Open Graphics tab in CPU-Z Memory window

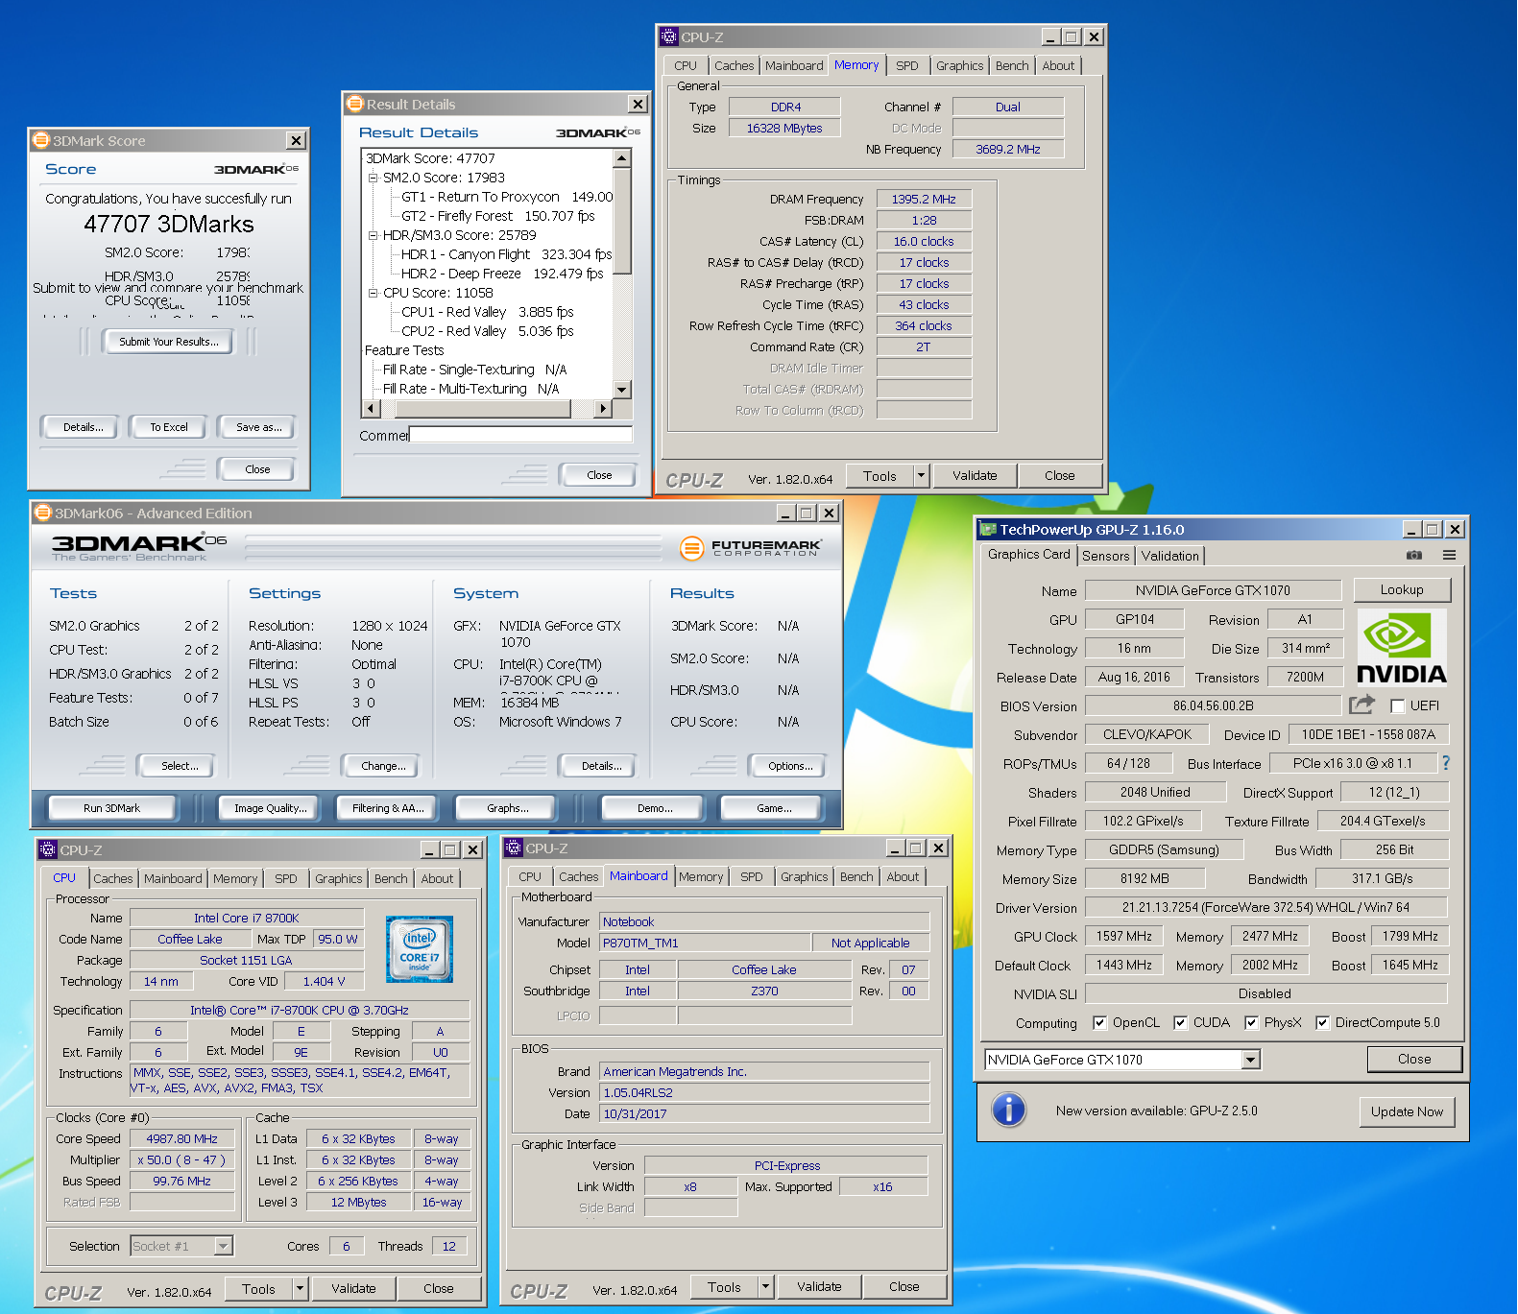coord(960,65)
